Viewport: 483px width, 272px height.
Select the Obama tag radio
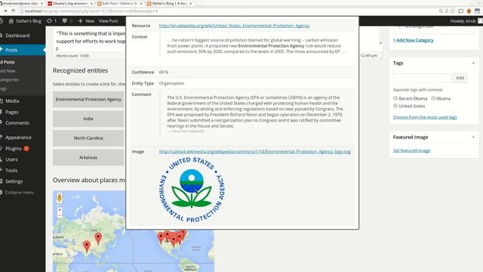click(433, 98)
